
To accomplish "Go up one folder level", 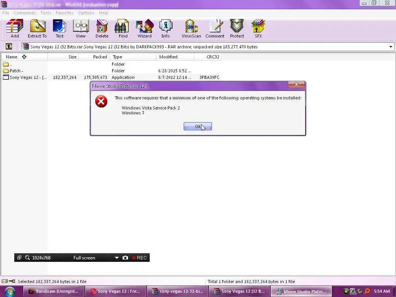I will (x=9, y=46).
